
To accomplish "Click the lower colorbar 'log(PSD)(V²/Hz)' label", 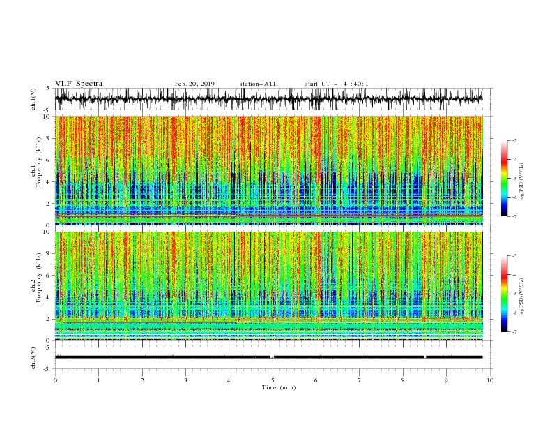I will tap(522, 297).
